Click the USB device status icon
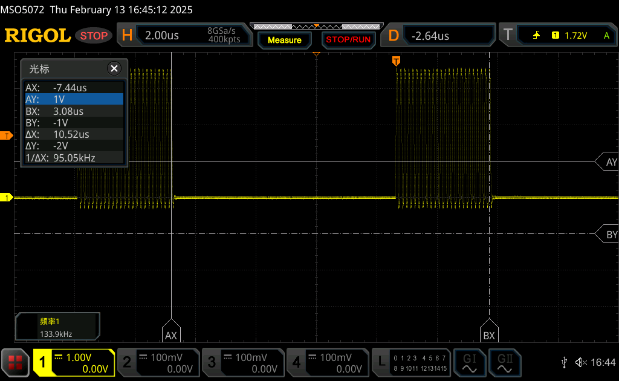 pos(564,362)
